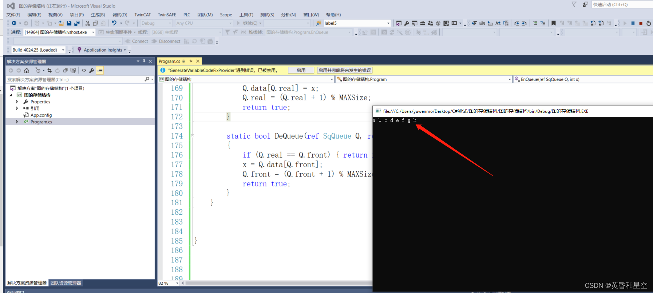Click the Restart debugging icon
This screenshot has width=653, height=293.
click(x=649, y=23)
